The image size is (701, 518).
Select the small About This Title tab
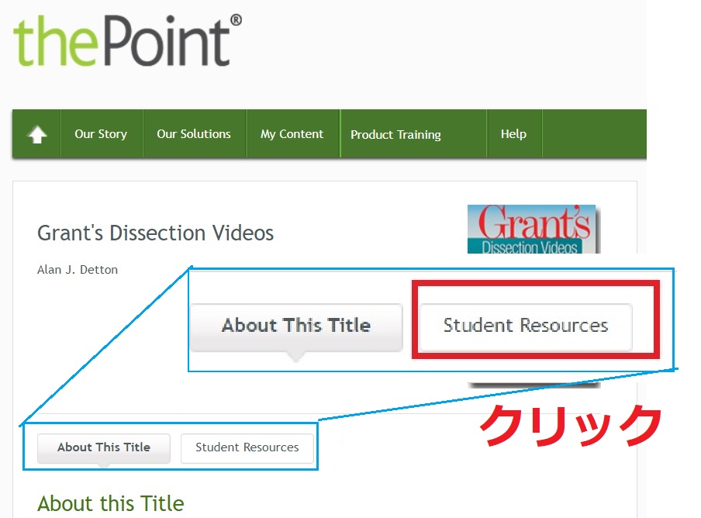(x=104, y=447)
